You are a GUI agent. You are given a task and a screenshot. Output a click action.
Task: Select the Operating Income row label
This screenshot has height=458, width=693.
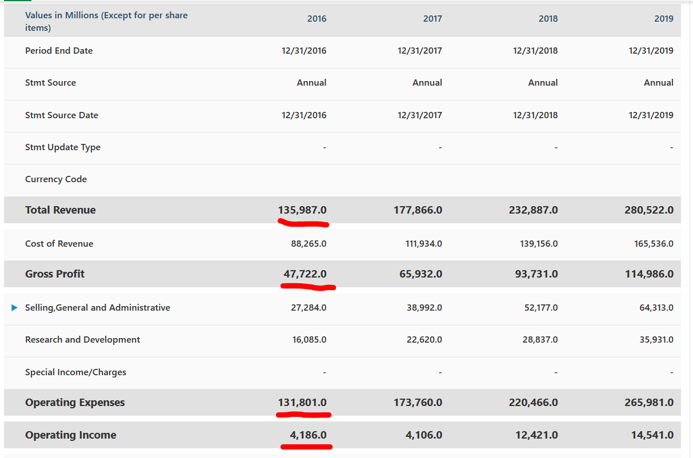pyautogui.click(x=70, y=435)
